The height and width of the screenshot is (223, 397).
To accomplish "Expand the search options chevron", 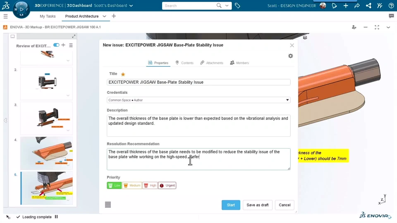I will [x=227, y=5].
